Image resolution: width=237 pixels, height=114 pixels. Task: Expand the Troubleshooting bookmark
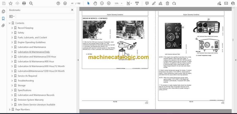[x=12, y=81]
